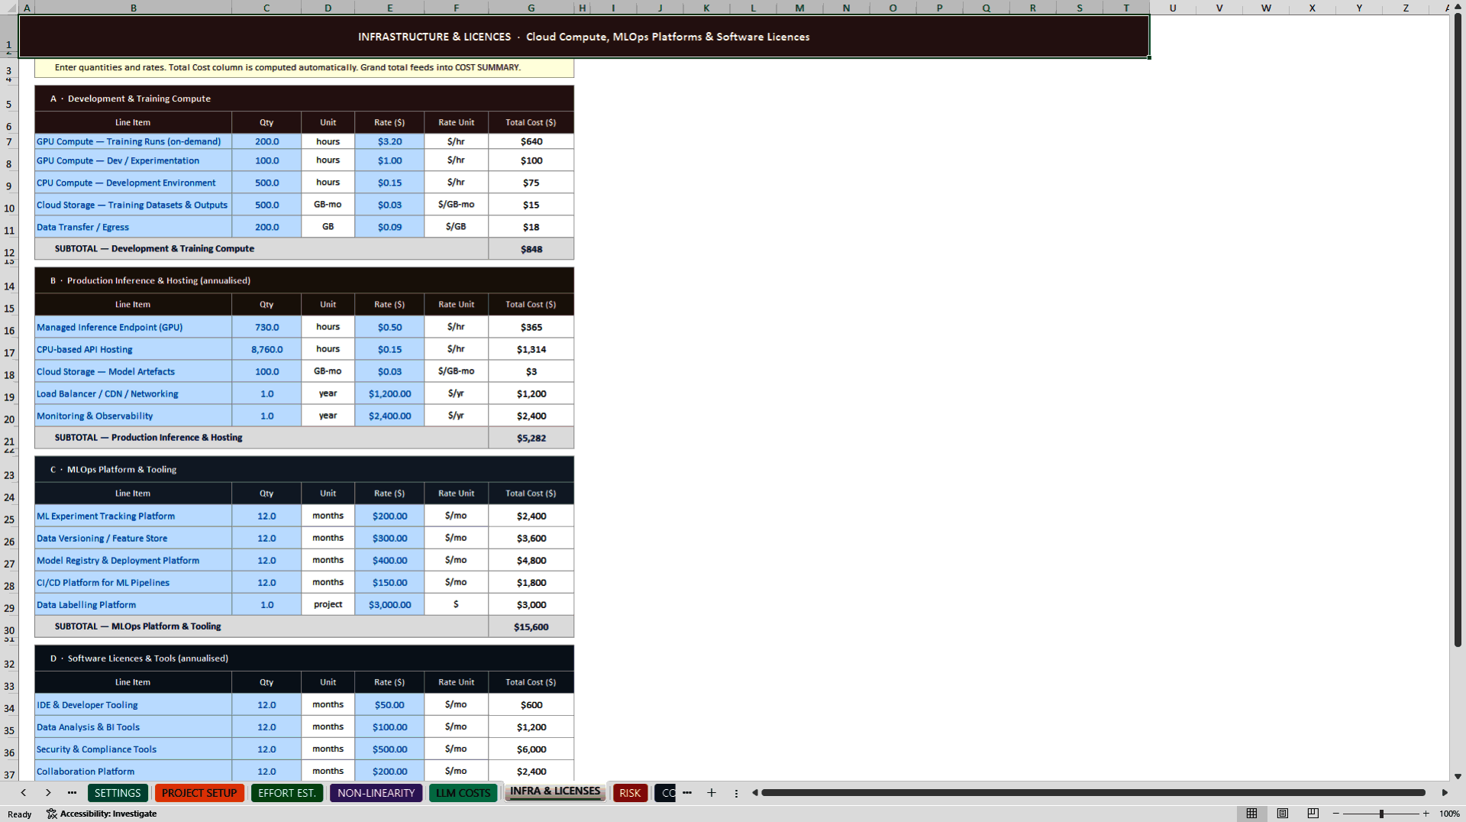Show hidden sheets left ellipsis
This screenshot has width=1466, height=822.
pyautogui.click(x=72, y=793)
